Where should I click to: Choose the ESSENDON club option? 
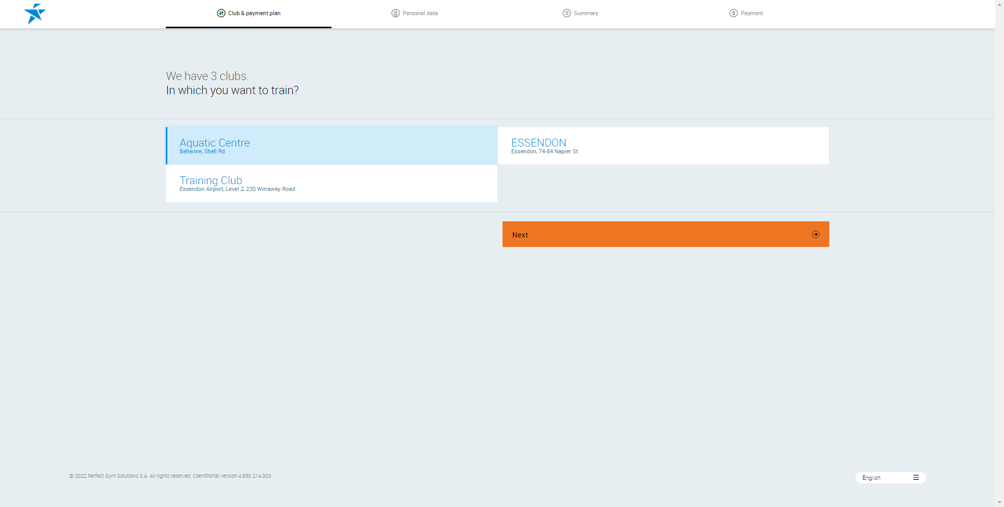[663, 145]
